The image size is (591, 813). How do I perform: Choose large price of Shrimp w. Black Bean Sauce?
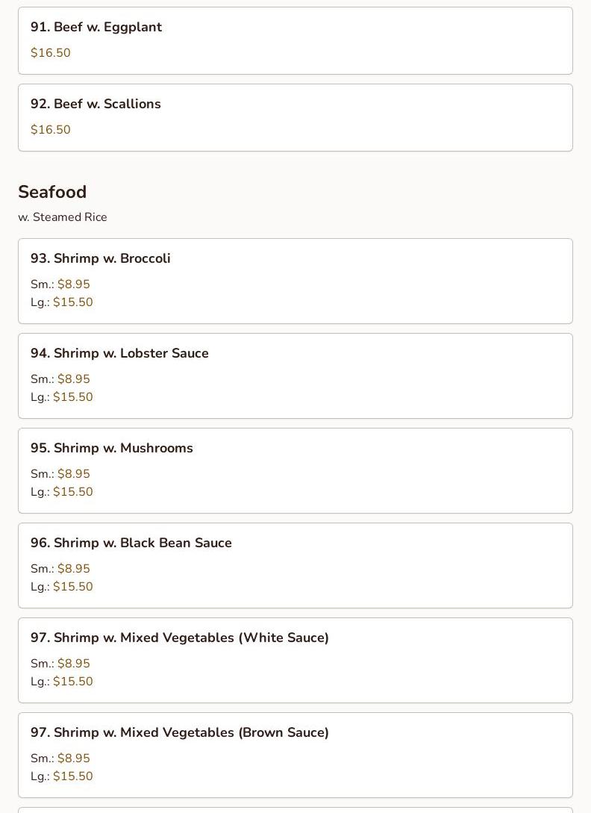tap(72, 587)
